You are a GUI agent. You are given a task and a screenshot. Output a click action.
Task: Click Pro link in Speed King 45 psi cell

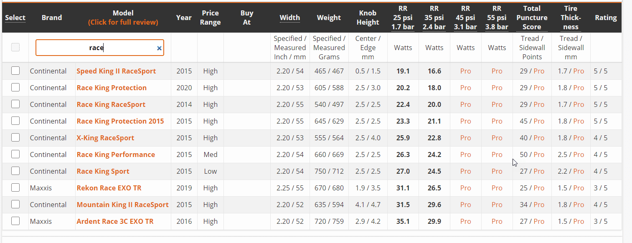click(x=466, y=71)
